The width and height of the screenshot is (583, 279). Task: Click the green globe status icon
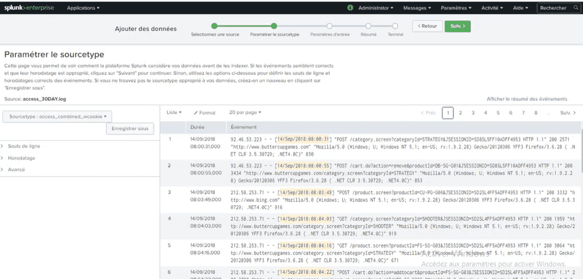pyautogui.click(x=350, y=8)
